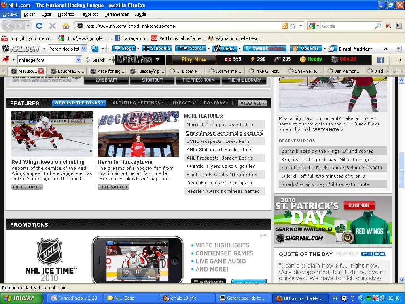Open the Histórico menu

pyautogui.click(x=66, y=14)
